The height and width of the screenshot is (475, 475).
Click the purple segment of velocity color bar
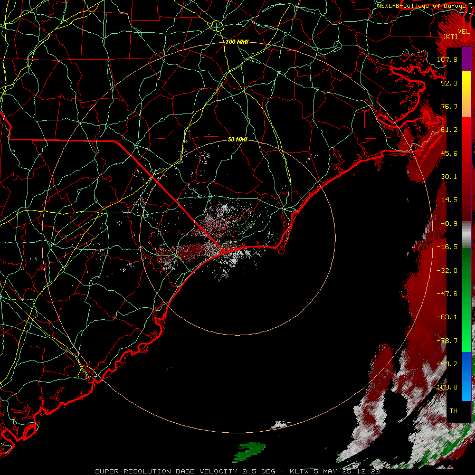(466, 59)
